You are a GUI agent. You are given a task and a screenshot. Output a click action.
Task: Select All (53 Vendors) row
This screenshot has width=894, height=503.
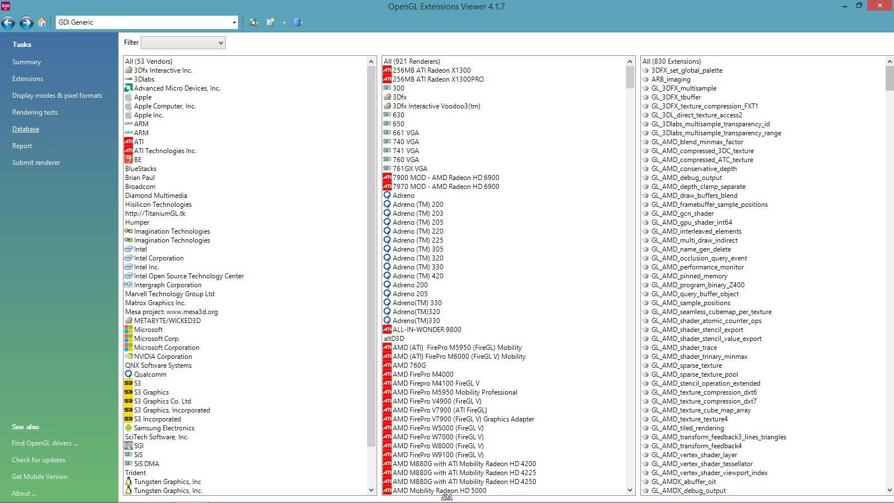149,61
